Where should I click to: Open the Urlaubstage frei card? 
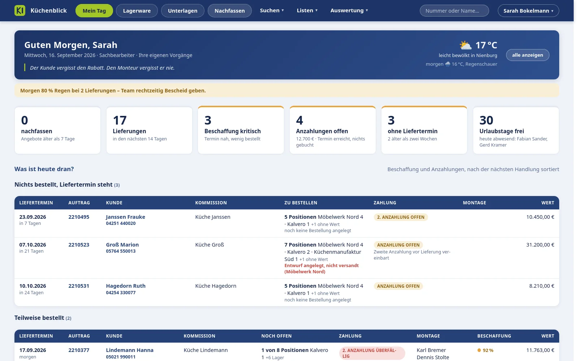[x=516, y=130]
